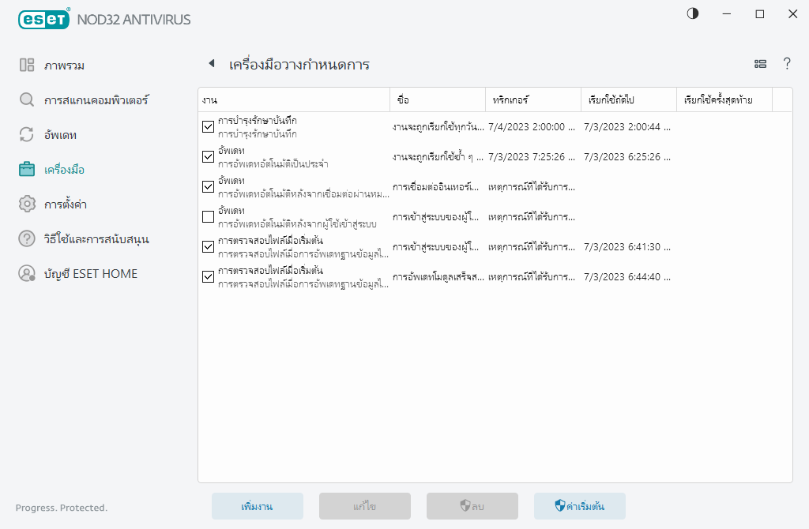Click the เพิ่มงาน add task button

tap(258, 506)
